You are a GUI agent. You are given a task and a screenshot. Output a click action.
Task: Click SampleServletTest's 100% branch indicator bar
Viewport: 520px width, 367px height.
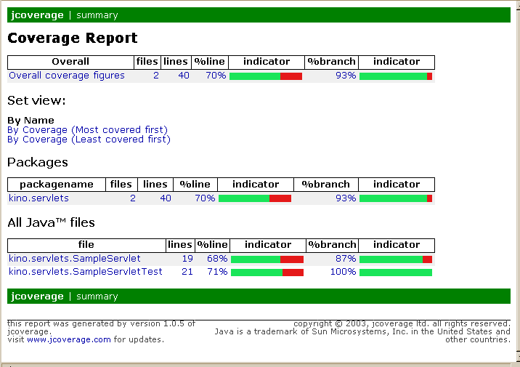point(395,272)
